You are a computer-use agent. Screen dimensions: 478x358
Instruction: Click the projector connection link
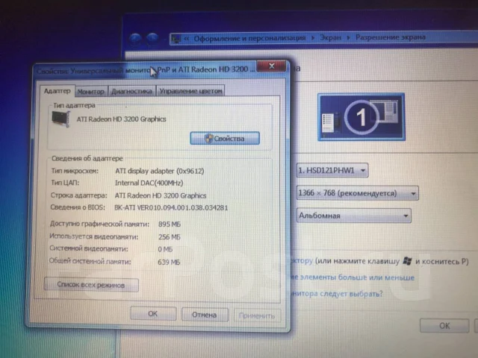(302, 261)
